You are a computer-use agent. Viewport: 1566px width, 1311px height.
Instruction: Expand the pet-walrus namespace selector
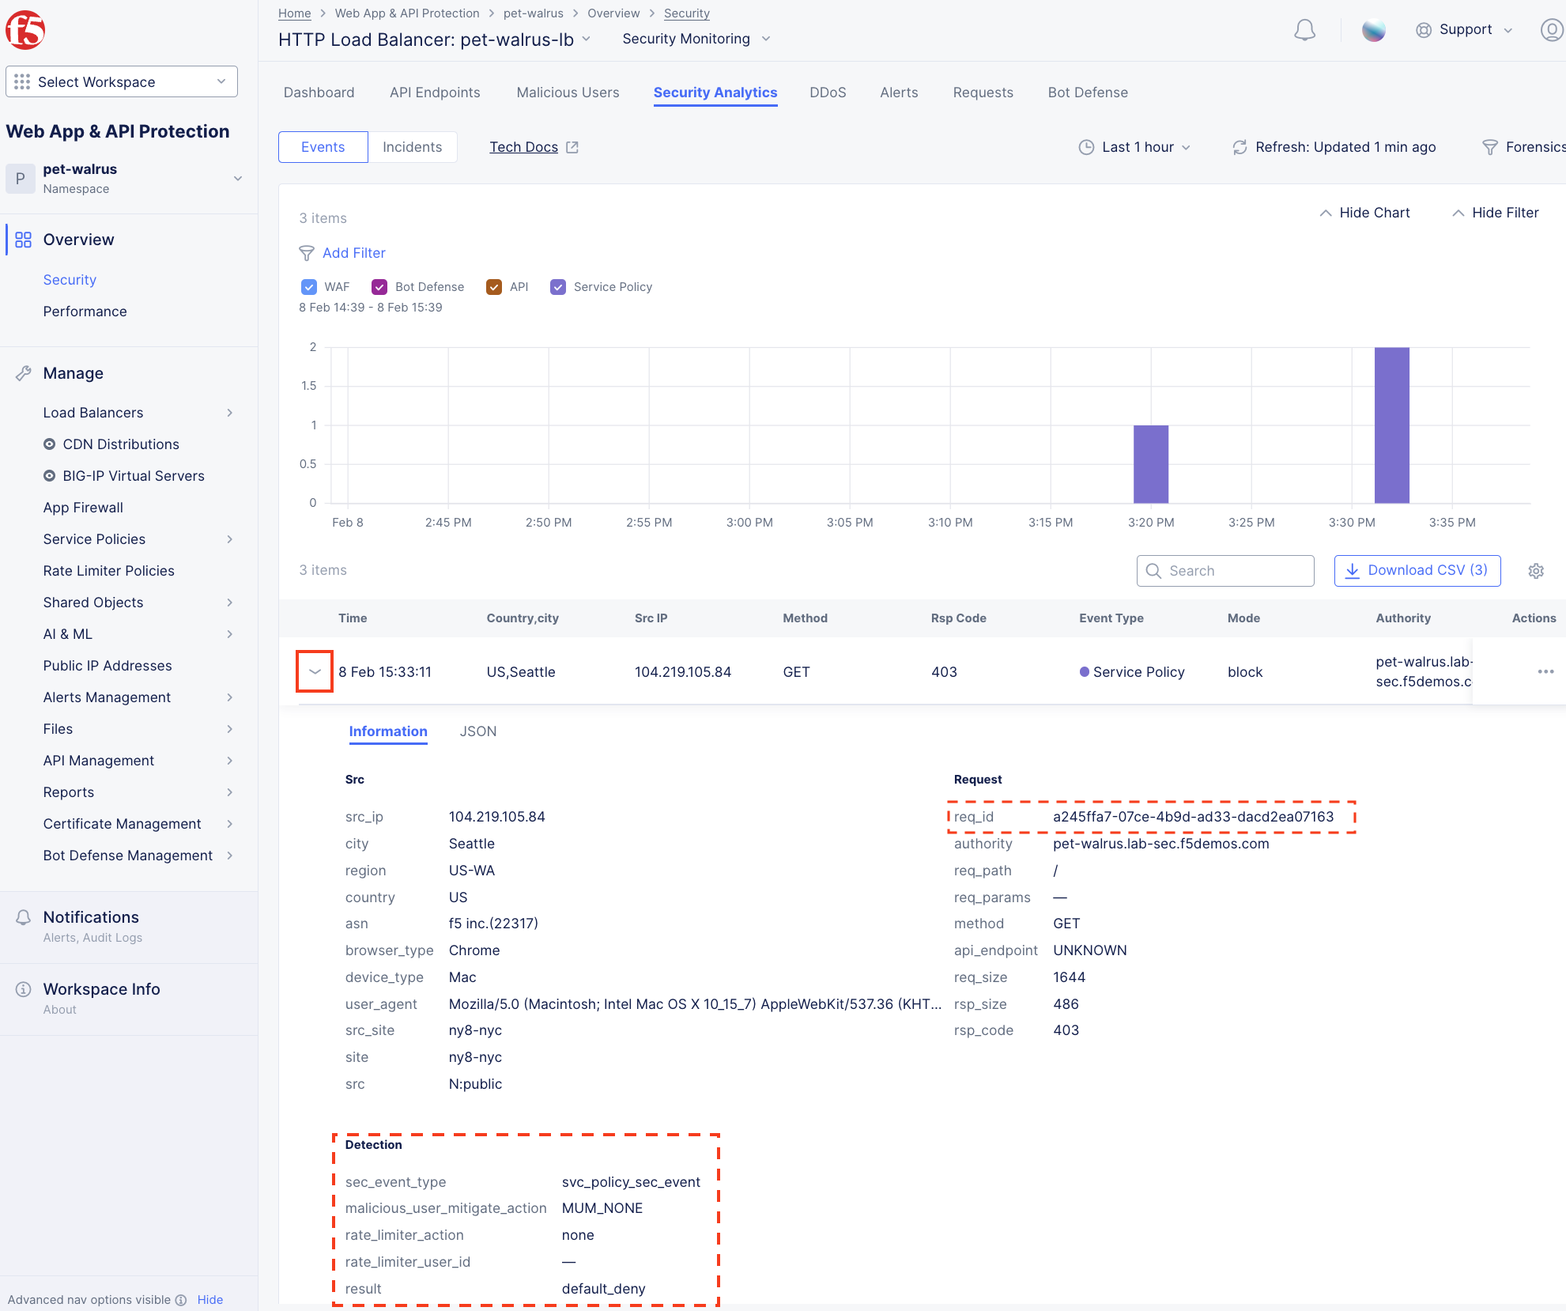[x=126, y=178]
